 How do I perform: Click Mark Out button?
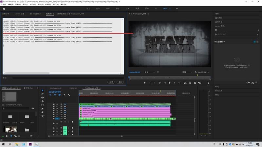point(154,83)
